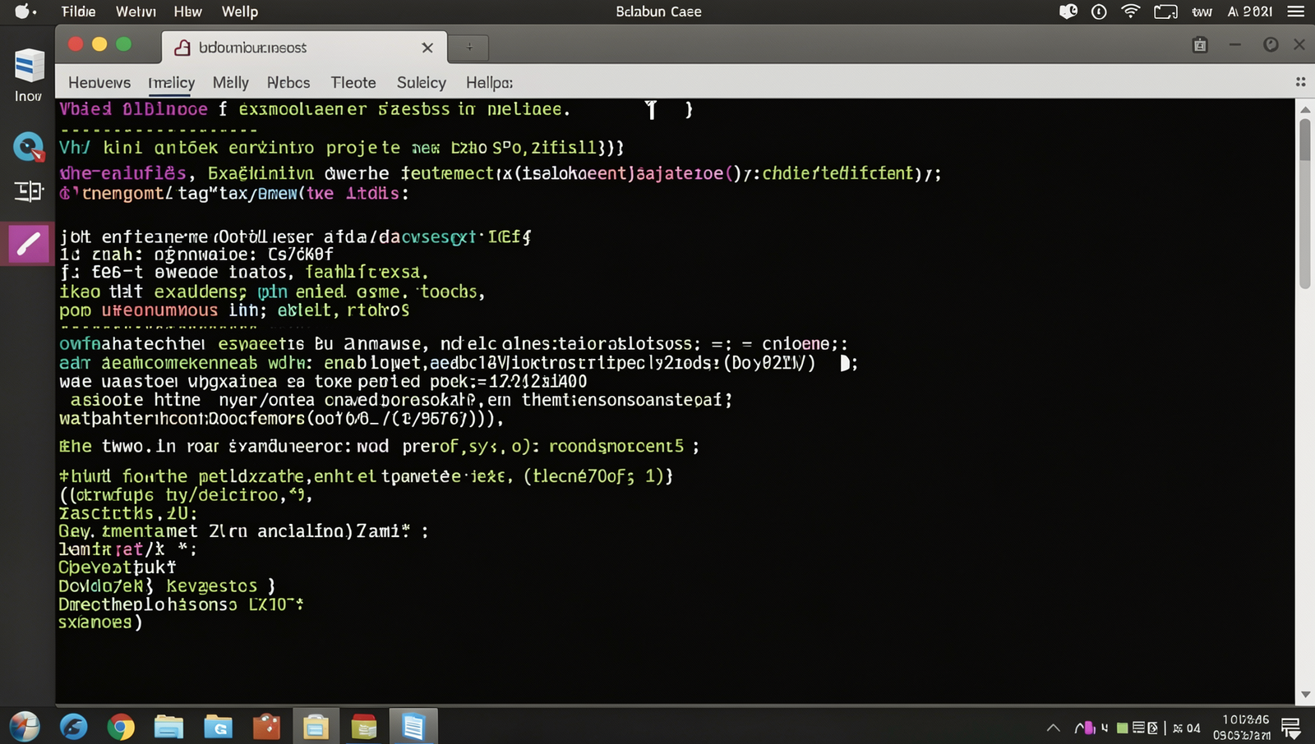
Task: Launch Chrome from the taskbar
Action: (121, 727)
